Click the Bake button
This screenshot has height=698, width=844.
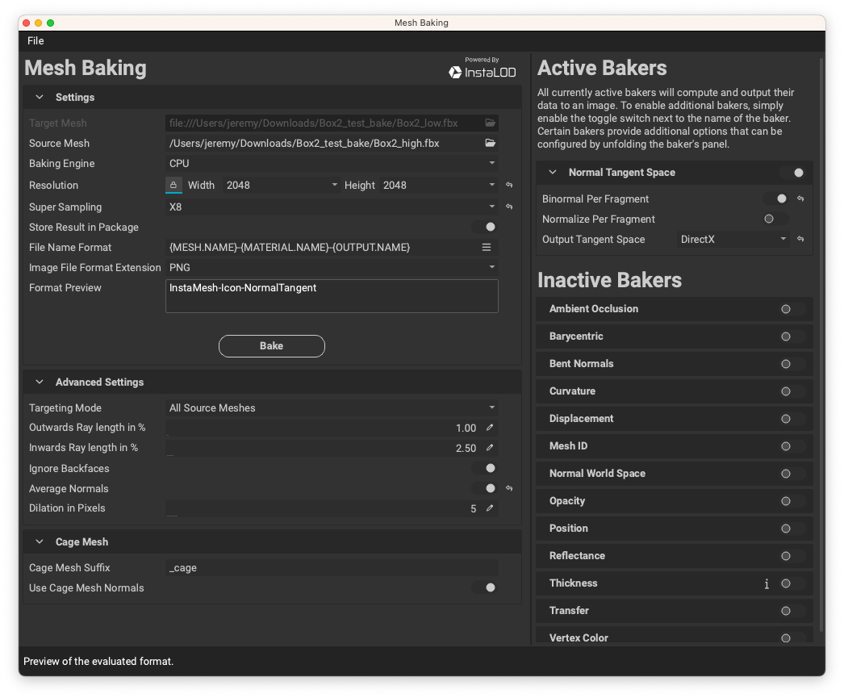click(x=271, y=345)
